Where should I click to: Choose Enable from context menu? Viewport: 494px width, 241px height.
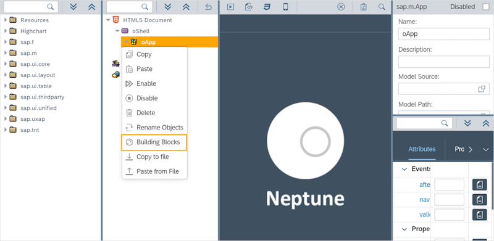coord(155,84)
